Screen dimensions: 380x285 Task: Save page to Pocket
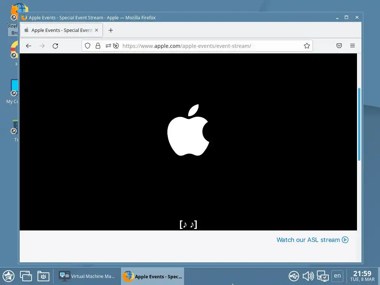[x=339, y=46]
